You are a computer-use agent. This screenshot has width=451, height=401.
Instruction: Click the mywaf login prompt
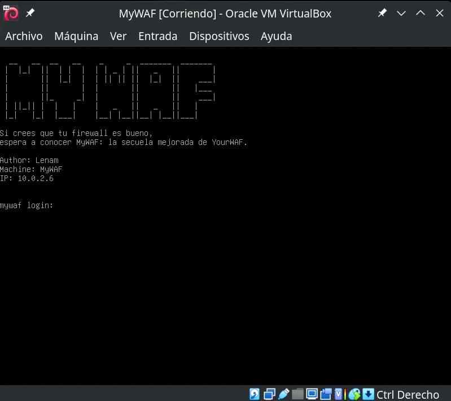27,205
